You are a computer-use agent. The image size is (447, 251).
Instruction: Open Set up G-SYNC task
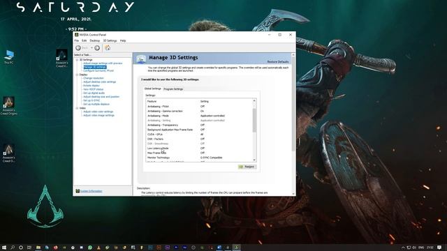[x=91, y=100]
